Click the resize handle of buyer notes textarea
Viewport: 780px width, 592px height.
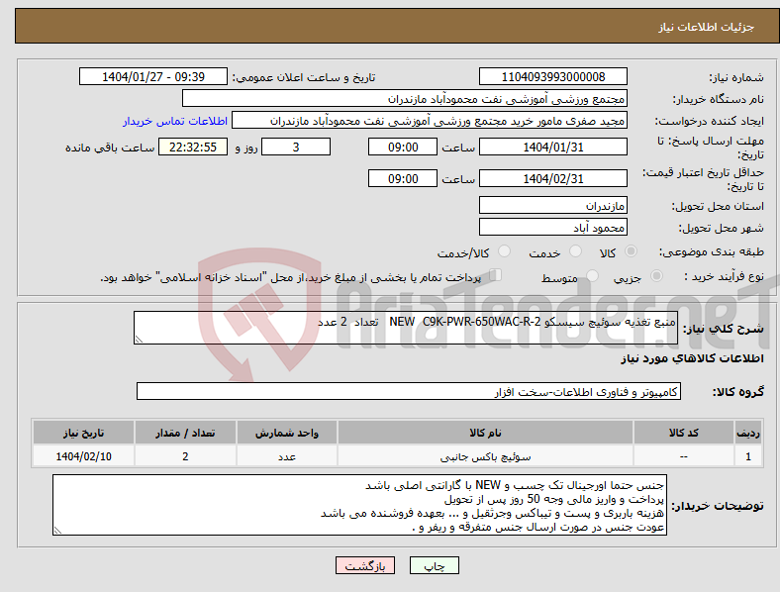[57, 531]
